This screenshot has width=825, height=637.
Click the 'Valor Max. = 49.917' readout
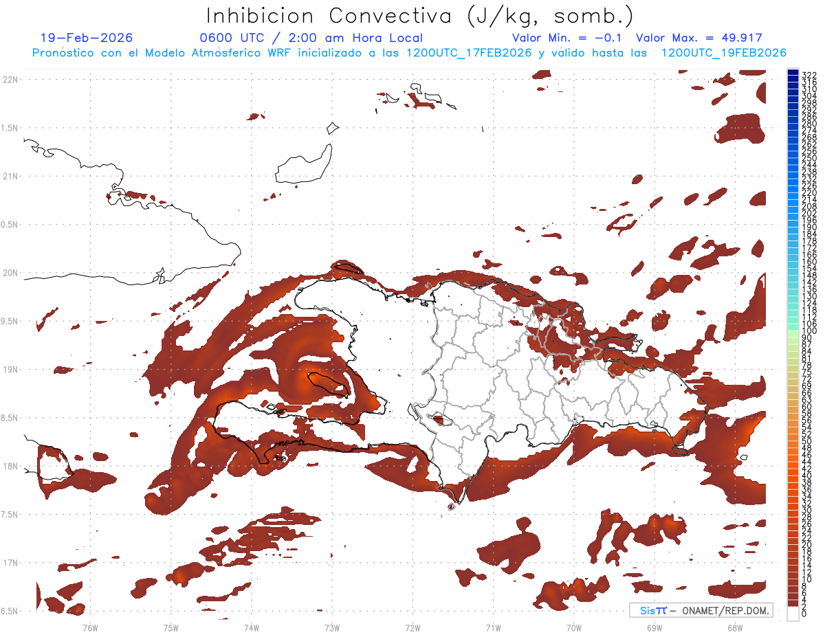pos(698,38)
